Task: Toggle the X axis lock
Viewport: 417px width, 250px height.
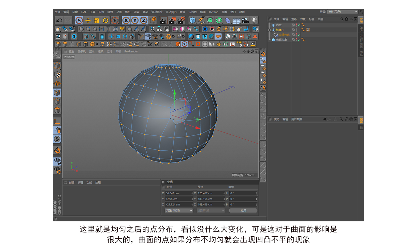Action: click(x=126, y=20)
